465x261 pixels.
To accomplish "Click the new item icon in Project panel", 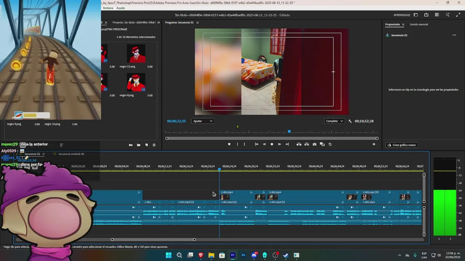I will point(146,145).
